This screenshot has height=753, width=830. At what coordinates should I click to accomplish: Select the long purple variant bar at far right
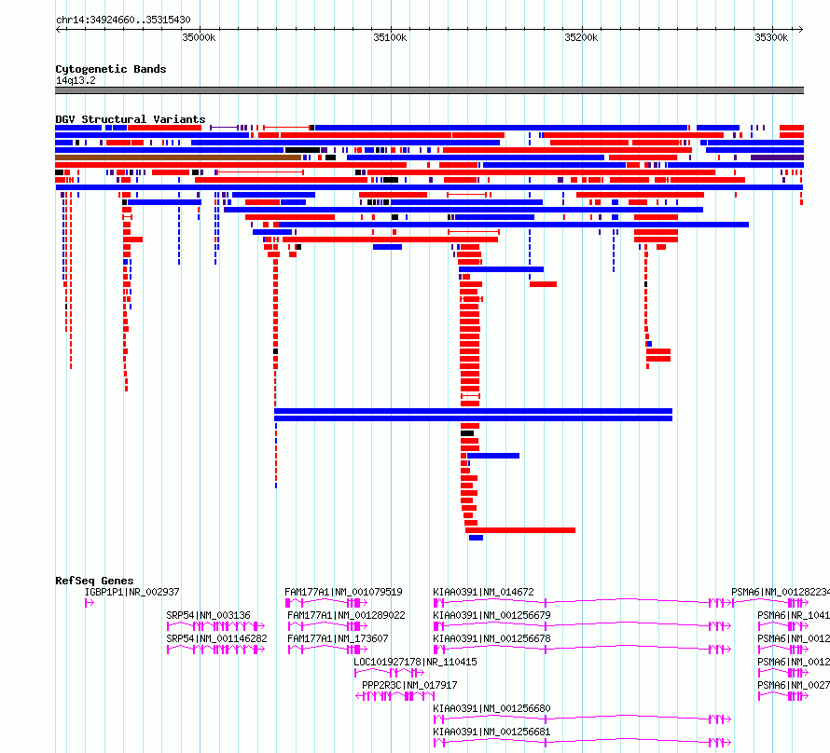777,157
